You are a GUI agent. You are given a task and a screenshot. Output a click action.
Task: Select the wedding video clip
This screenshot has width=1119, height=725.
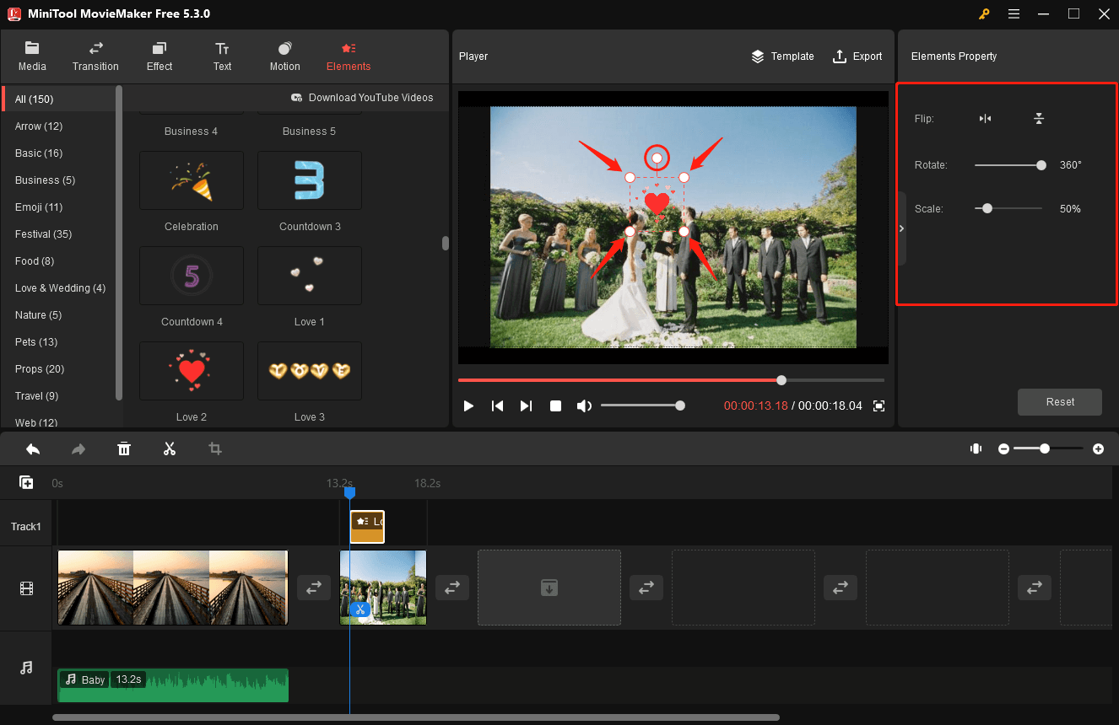[x=383, y=588]
